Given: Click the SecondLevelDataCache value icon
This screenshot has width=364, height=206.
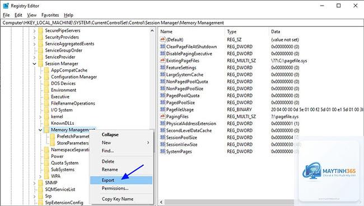Looking at the screenshot, I should [163, 130].
